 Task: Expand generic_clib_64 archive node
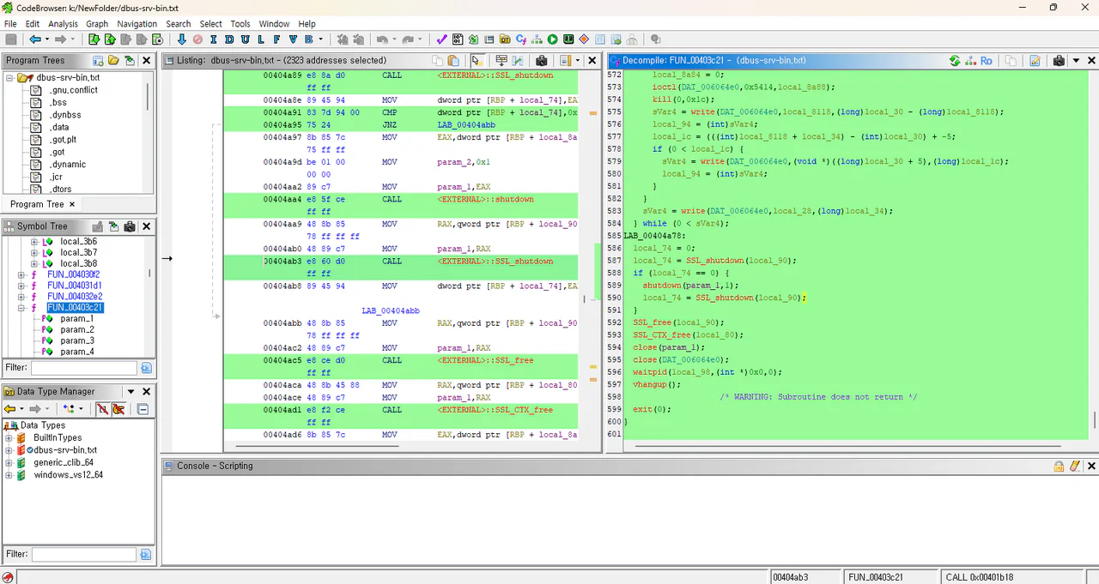pyautogui.click(x=9, y=462)
